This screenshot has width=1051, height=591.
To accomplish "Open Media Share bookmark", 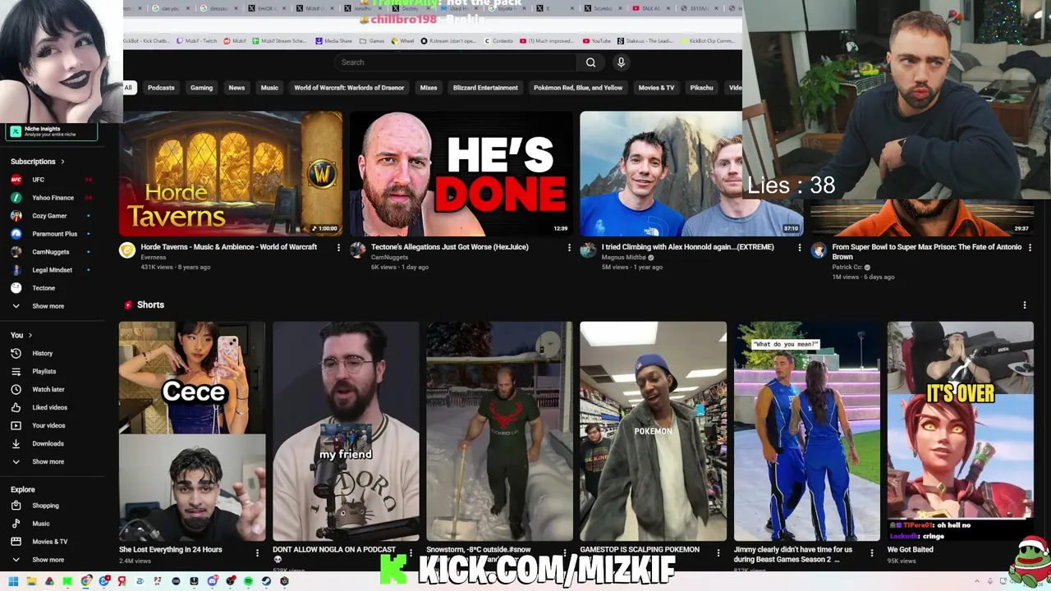I will 334,40.
